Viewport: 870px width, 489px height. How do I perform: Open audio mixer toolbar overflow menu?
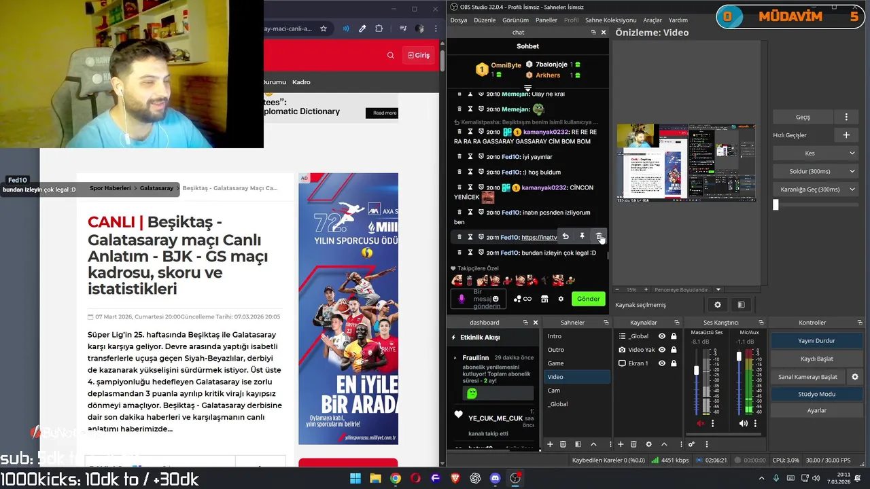(707, 444)
